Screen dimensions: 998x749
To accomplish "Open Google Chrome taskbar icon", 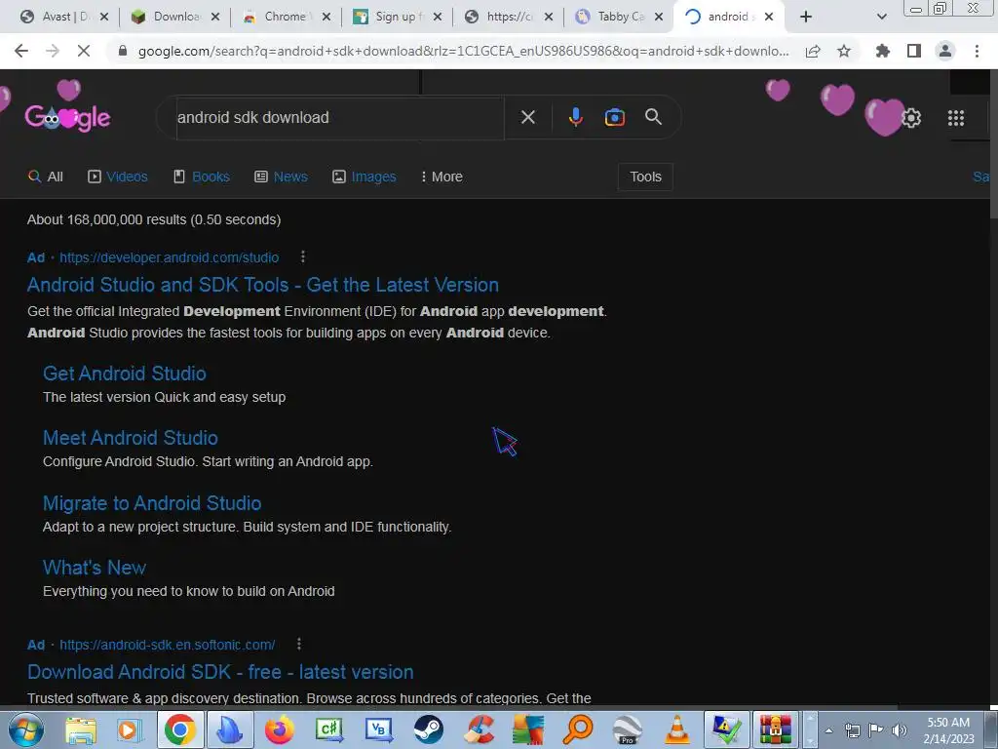I will (180, 729).
